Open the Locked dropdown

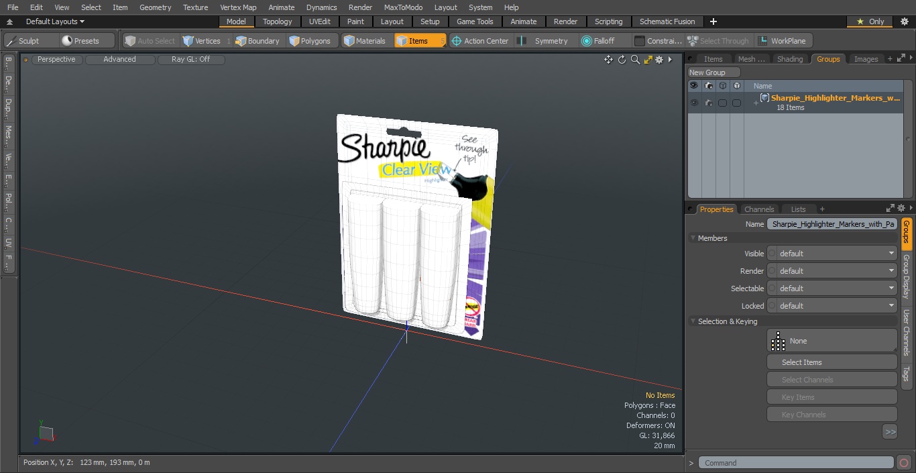832,306
